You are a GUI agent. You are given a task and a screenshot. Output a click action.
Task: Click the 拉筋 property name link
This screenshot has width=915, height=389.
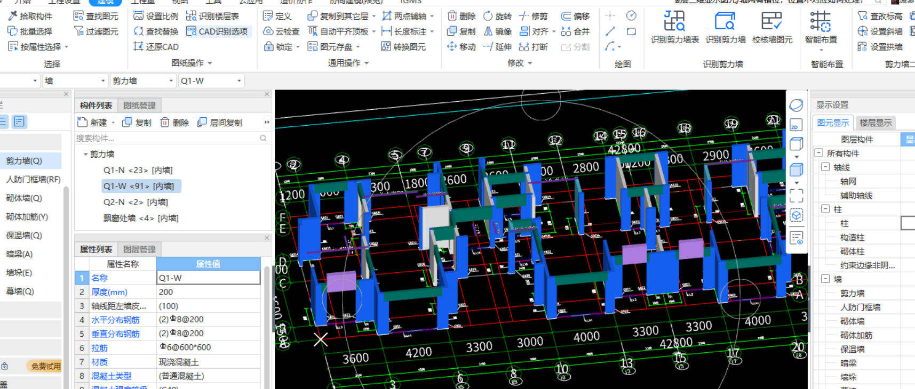tap(100, 347)
